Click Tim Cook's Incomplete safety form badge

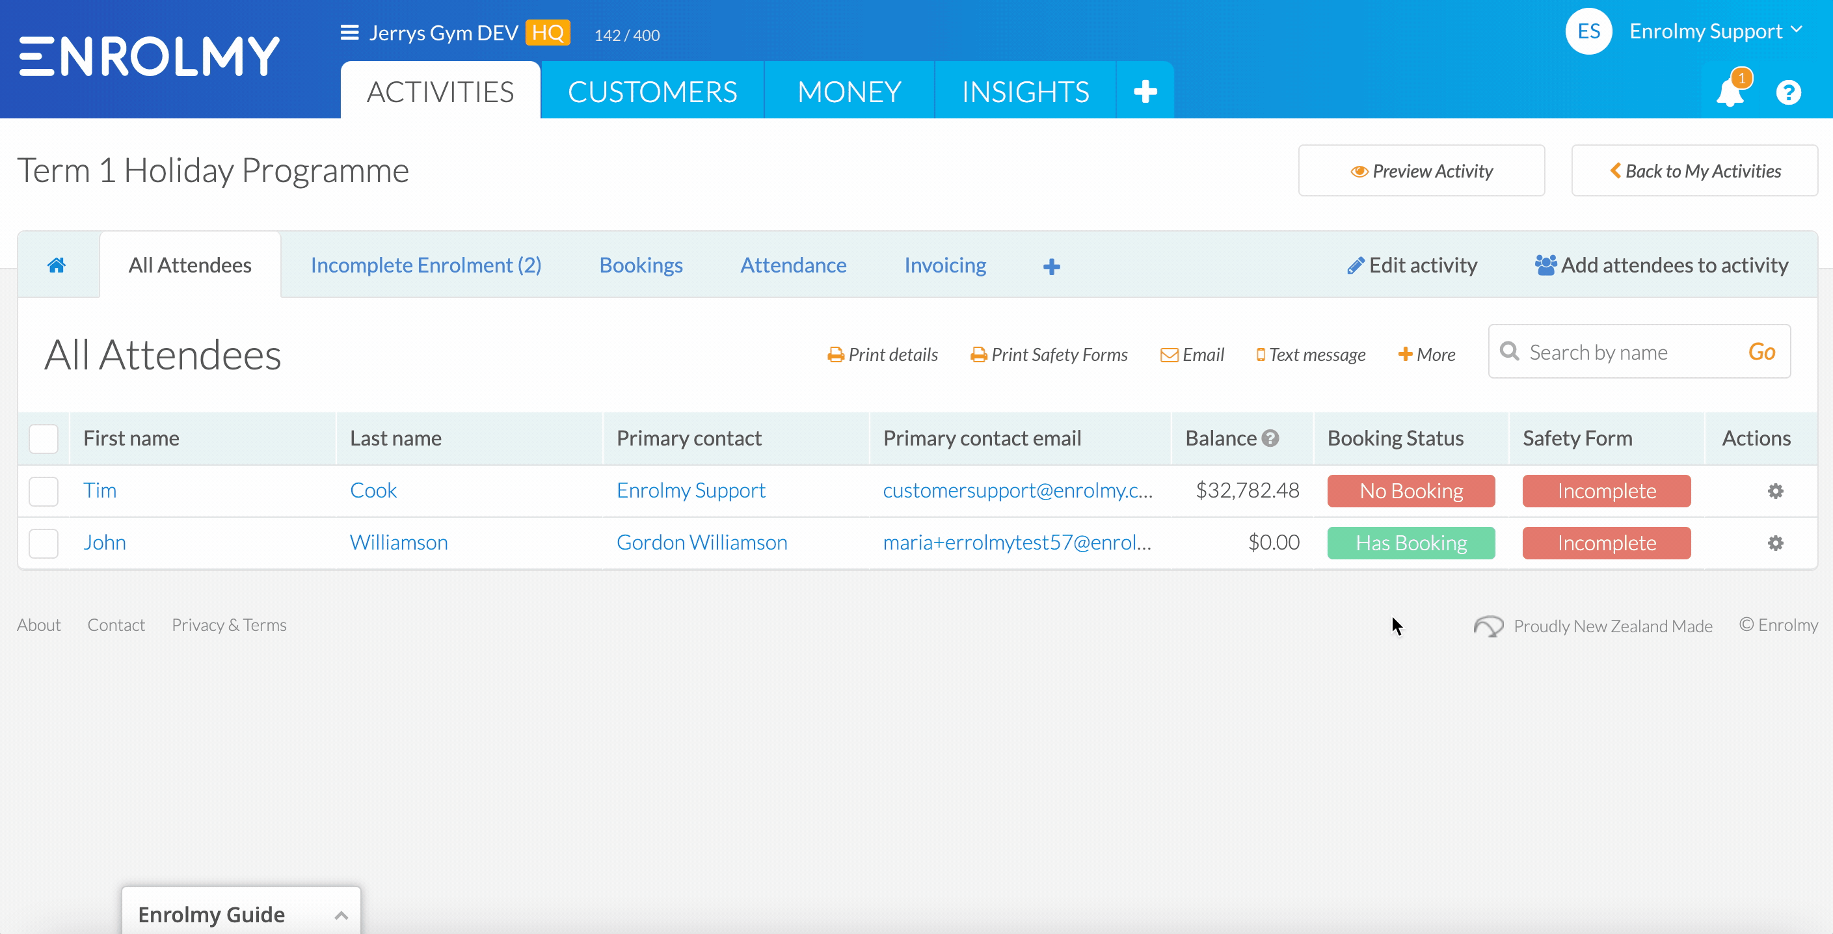point(1607,491)
